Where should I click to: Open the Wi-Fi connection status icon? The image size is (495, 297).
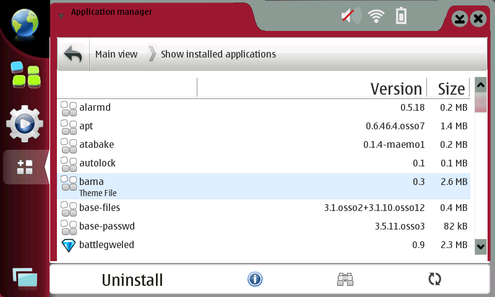[376, 17]
